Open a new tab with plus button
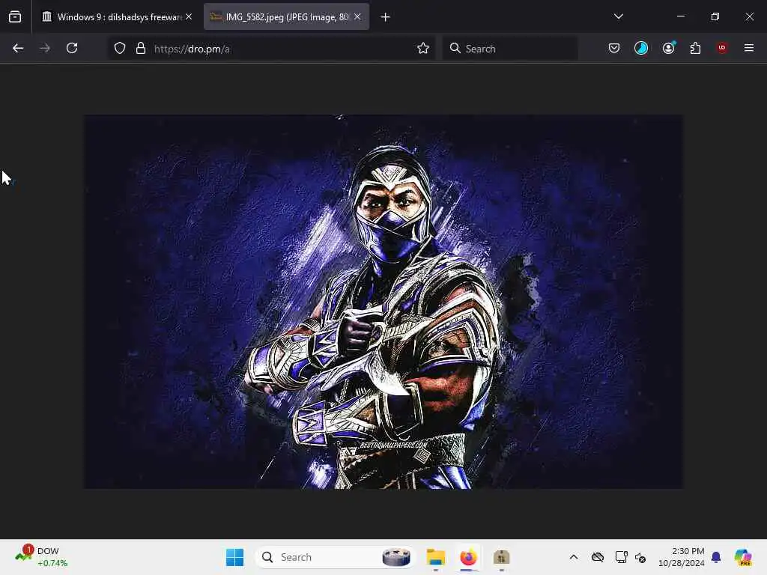Image resolution: width=767 pixels, height=575 pixels. point(386,17)
